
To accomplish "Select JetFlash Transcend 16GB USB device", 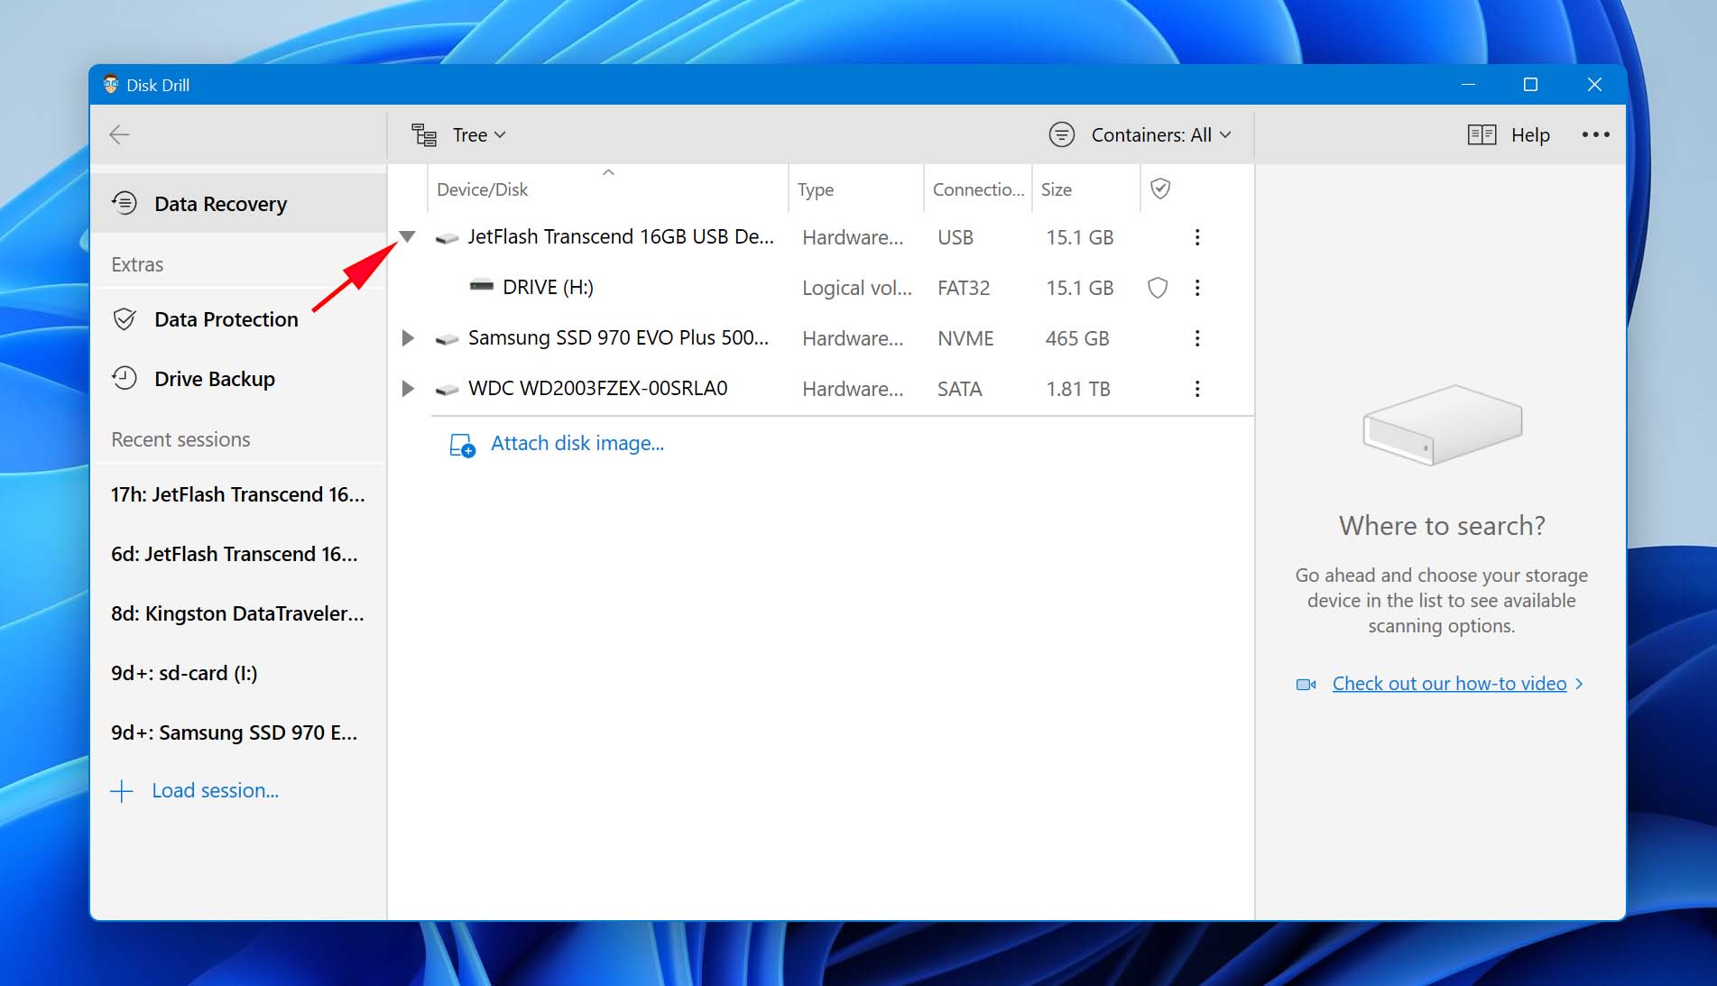I will [x=621, y=237].
